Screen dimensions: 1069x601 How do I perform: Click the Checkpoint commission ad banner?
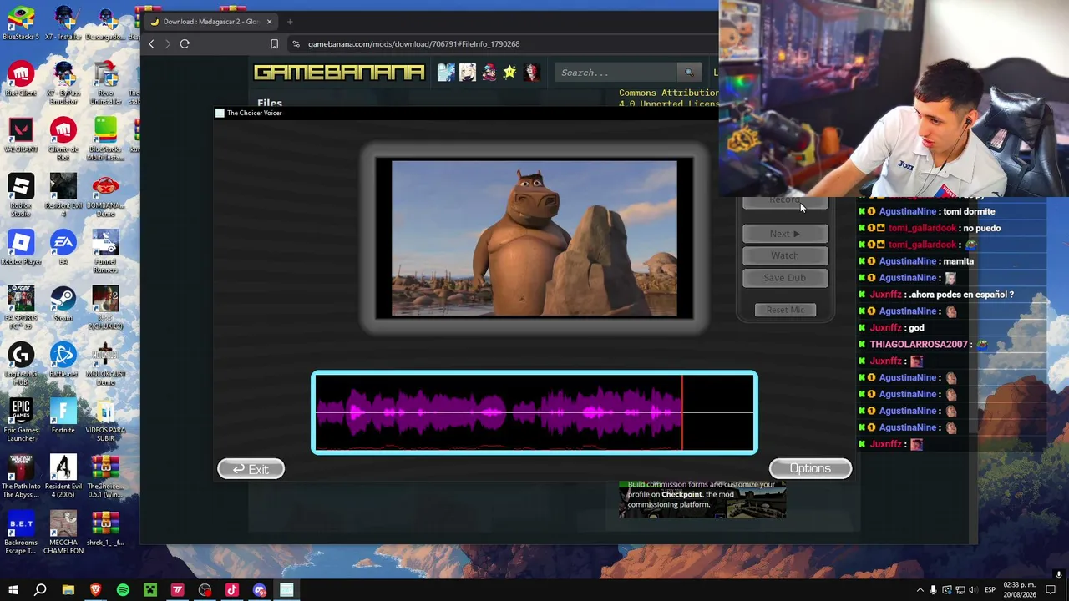pyautogui.click(x=702, y=499)
